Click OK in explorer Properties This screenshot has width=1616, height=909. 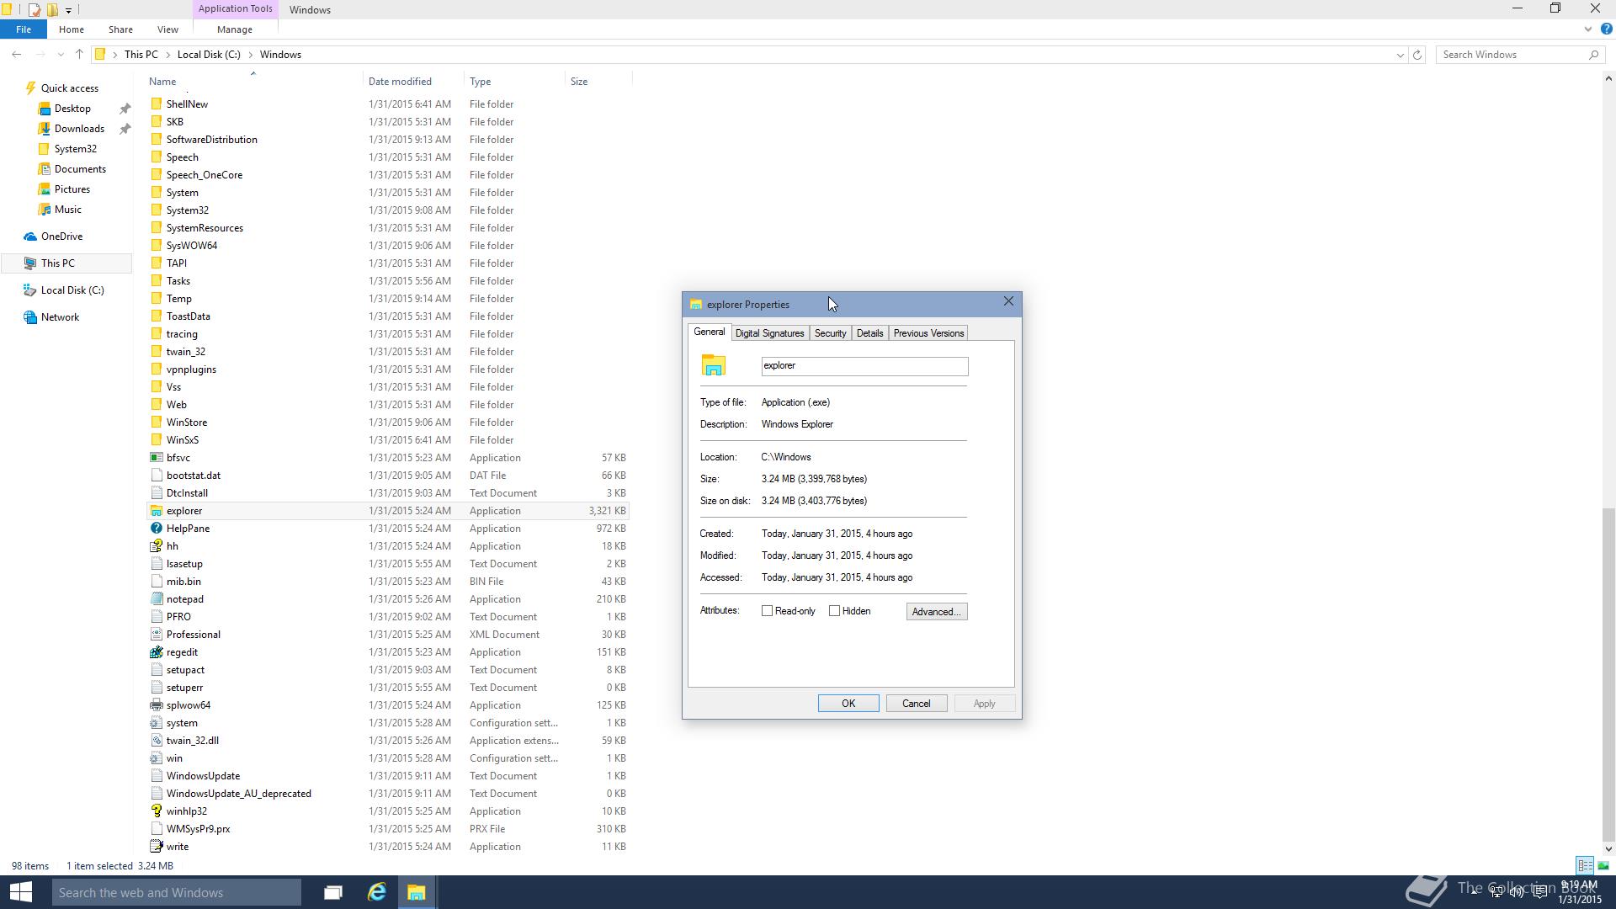[848, 704]
